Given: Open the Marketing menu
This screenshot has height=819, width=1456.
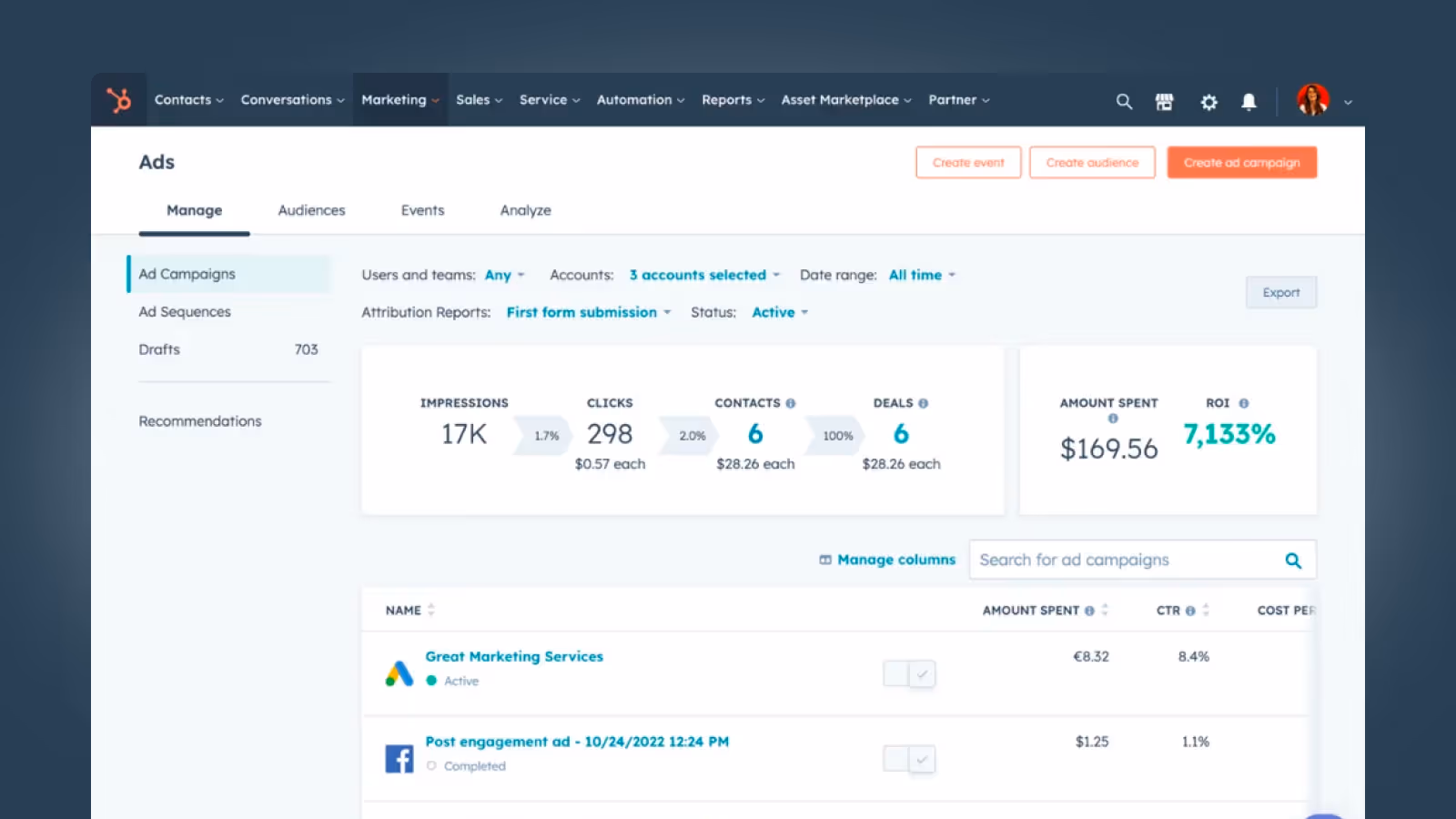Looking at the screenshot, I should tap(400, 100).
